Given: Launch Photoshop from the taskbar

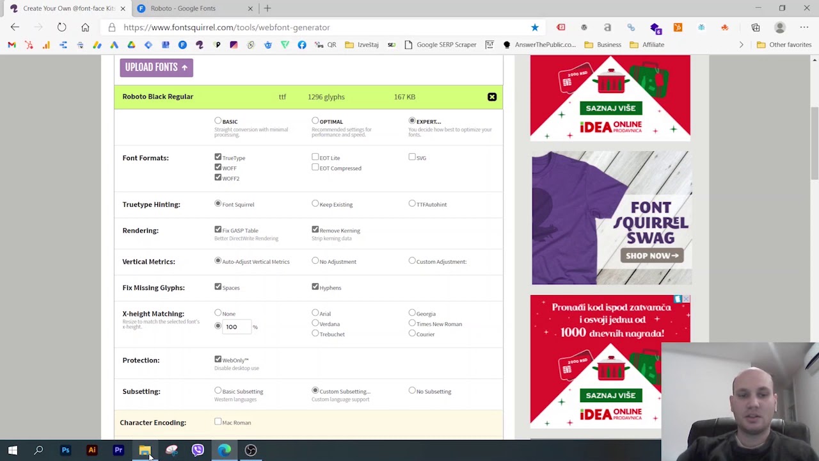Looking at the screenshot, I should pyautogui.click(x=65, y=450).
